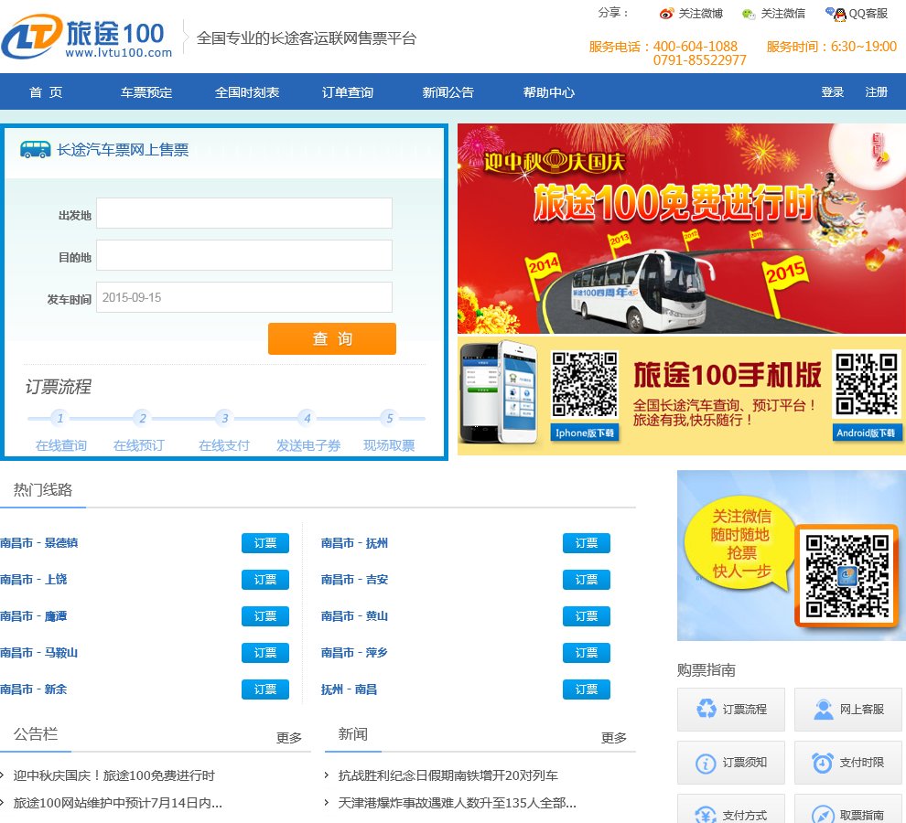Click 订票 for 南昌市 - 萍乡
Viewport: 906px width, 823px height.
pyautogui.click(x=587, y=653)
